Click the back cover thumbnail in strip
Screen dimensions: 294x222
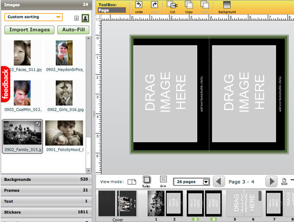(107, 204)
